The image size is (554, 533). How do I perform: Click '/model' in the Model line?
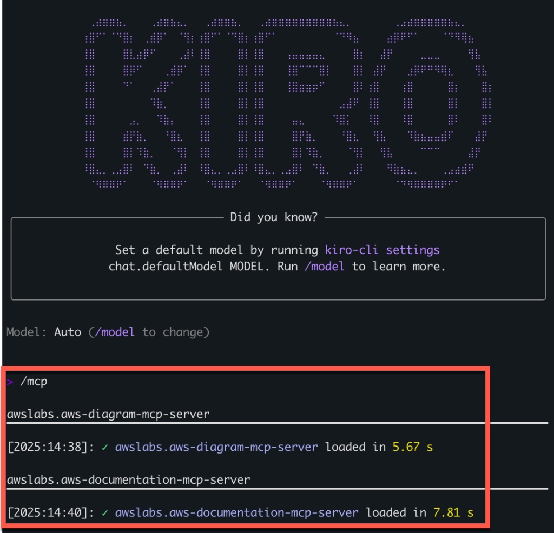click(x=115, y=332)
